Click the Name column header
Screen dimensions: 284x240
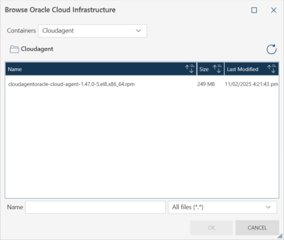coord(101,69)
